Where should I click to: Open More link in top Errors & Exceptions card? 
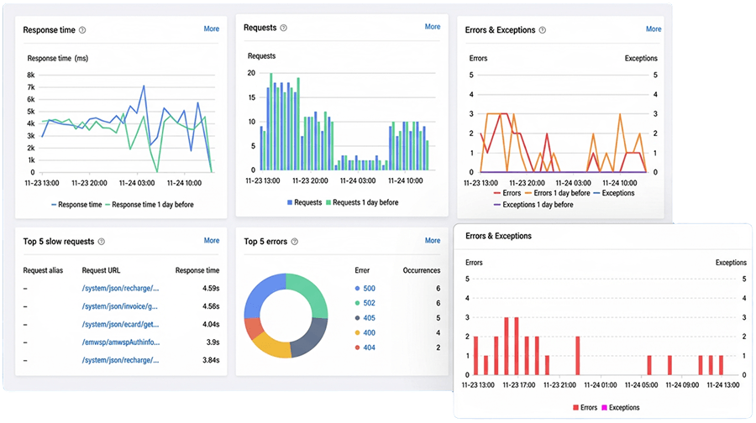coord(654,29)
